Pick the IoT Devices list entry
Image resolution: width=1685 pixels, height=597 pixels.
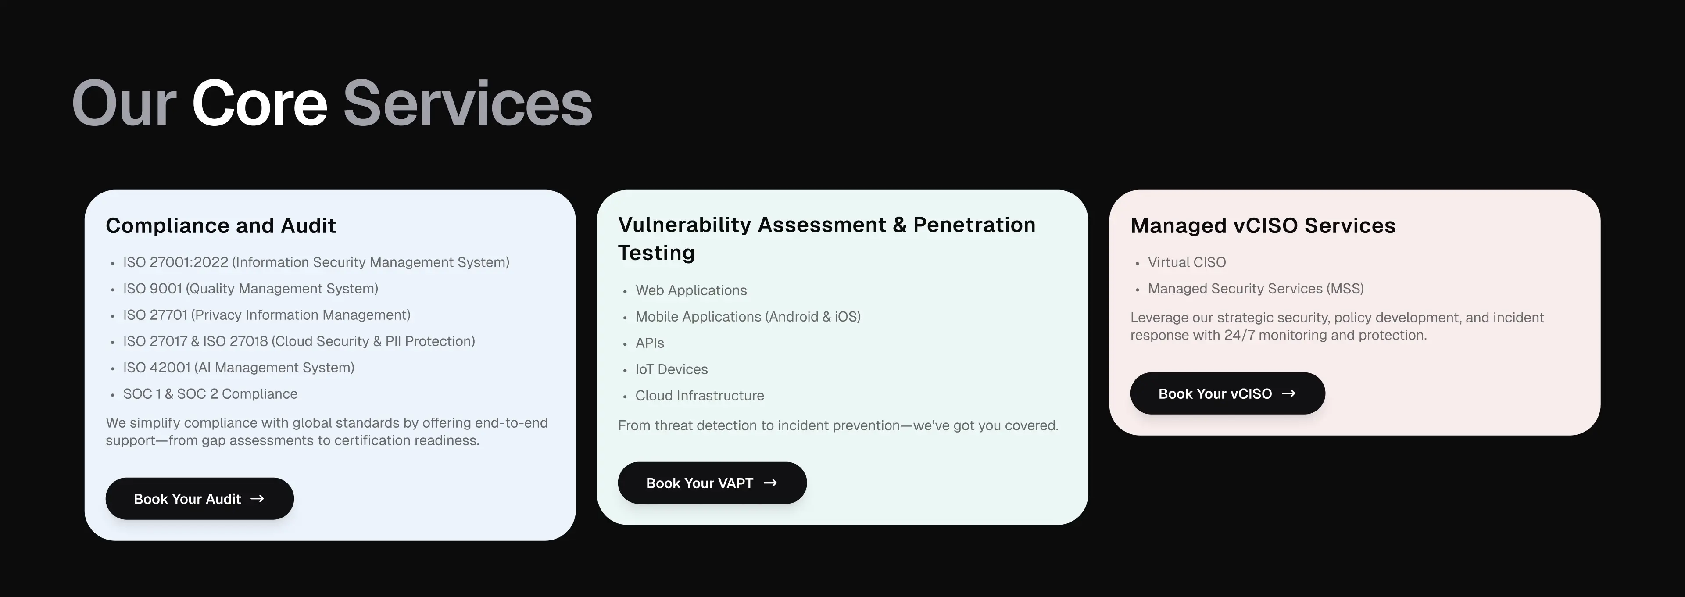671,369
